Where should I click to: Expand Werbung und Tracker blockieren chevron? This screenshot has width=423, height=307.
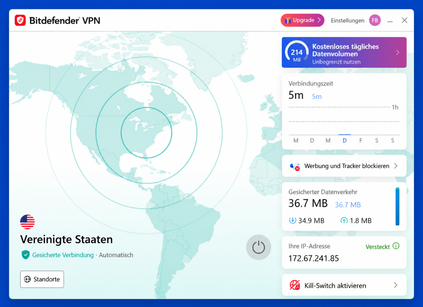[396, 166]
